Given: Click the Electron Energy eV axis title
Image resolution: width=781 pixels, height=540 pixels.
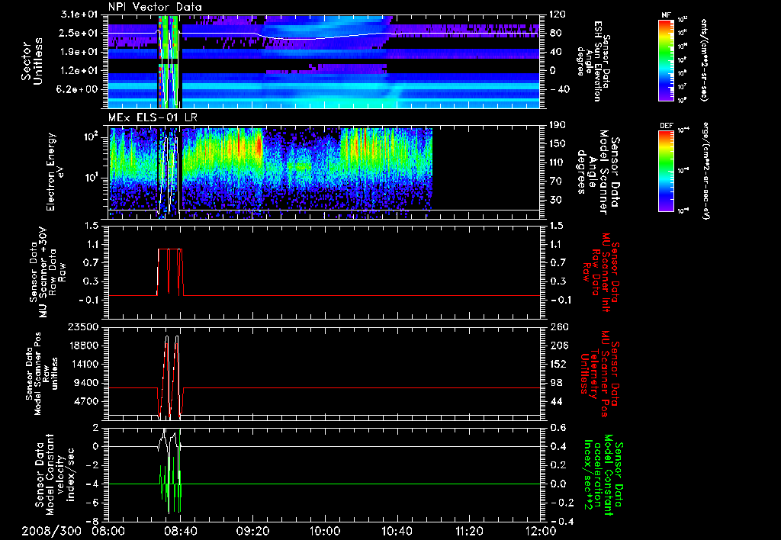Looking at the screenshot, I should (x=56, y=172).
